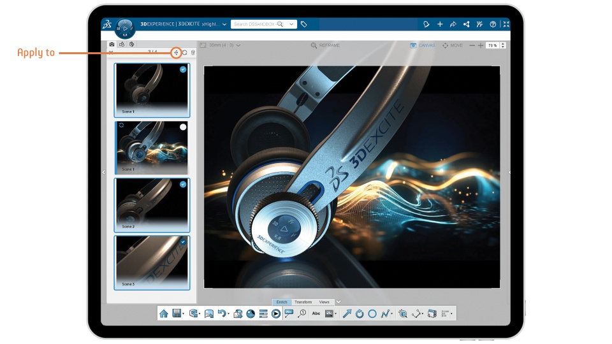
Task: Open the second tab in left panel
Action: pos(122,44)
